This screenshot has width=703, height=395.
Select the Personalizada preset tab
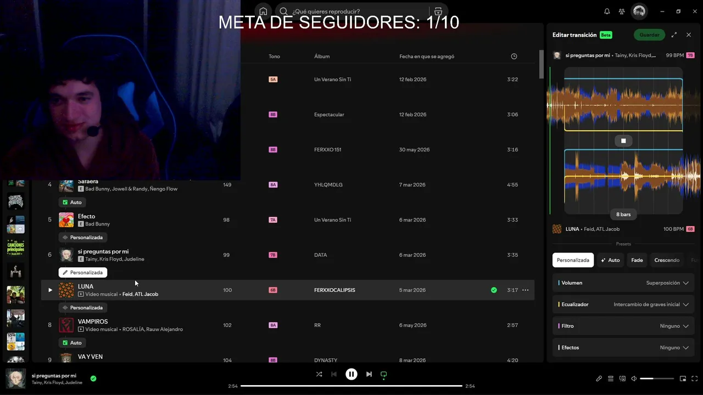(x=573, y=260)
